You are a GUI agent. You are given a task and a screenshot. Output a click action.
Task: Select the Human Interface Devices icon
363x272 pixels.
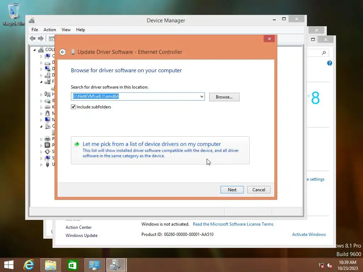pos(48,94)
